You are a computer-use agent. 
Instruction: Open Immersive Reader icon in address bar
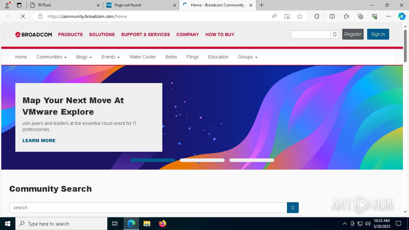[287, 16]
